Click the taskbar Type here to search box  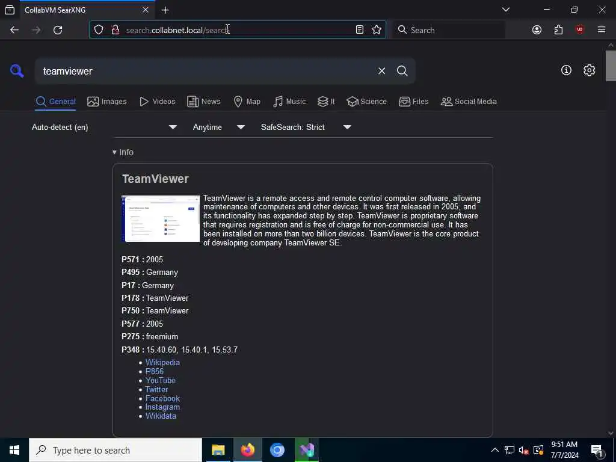point(115,450)
